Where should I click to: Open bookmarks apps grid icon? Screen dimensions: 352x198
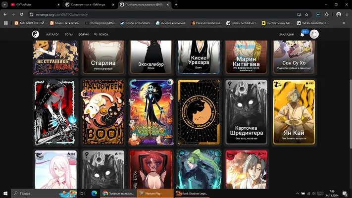point(5,23)
